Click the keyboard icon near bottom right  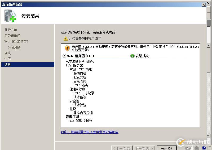(x=197, y=148)
